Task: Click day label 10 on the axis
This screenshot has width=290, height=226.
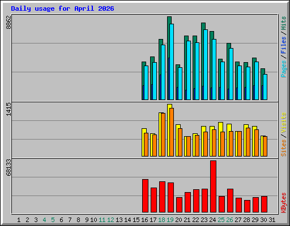Action: pyautogui.click(x=93, y=220)
